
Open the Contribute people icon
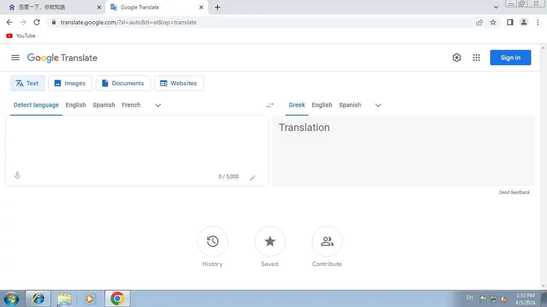point(327,241)
